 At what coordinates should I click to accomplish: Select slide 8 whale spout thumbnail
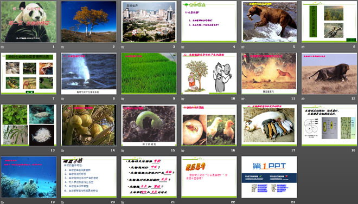coord(88,73)
